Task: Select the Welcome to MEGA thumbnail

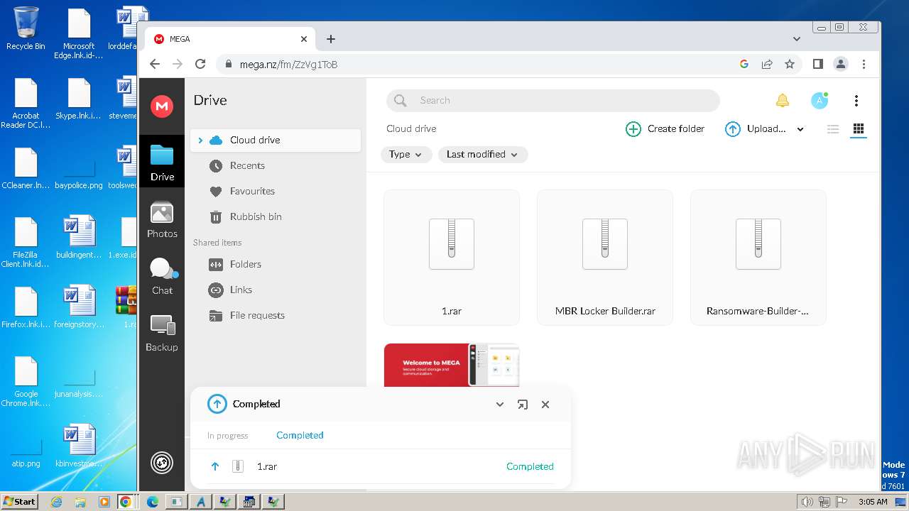Action: point(452,365)
